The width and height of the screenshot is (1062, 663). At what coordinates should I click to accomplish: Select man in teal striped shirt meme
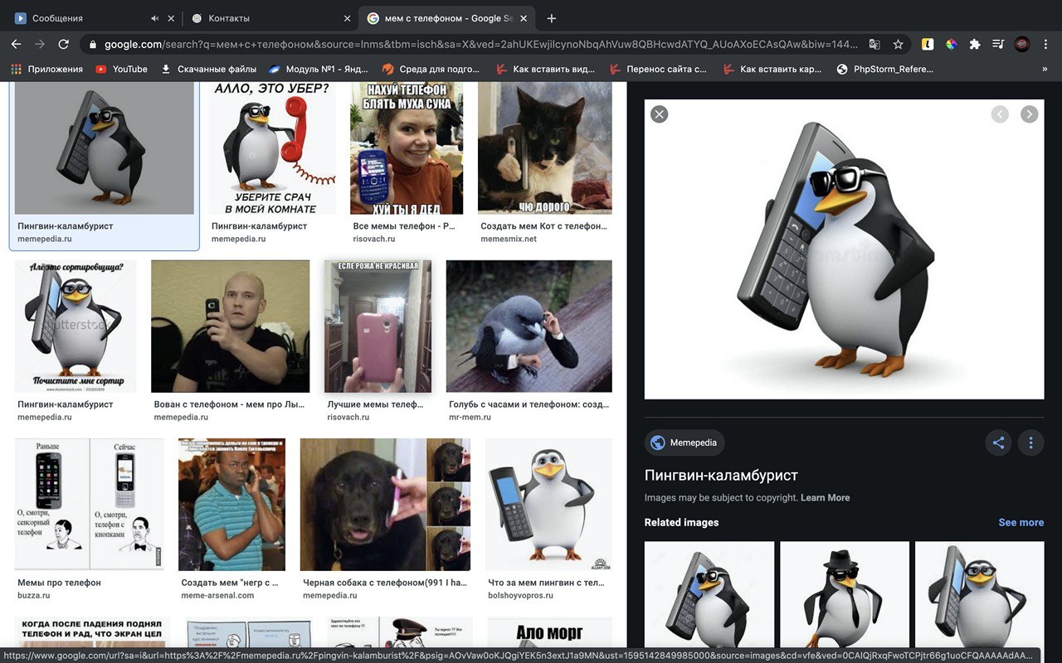(231, 504)
